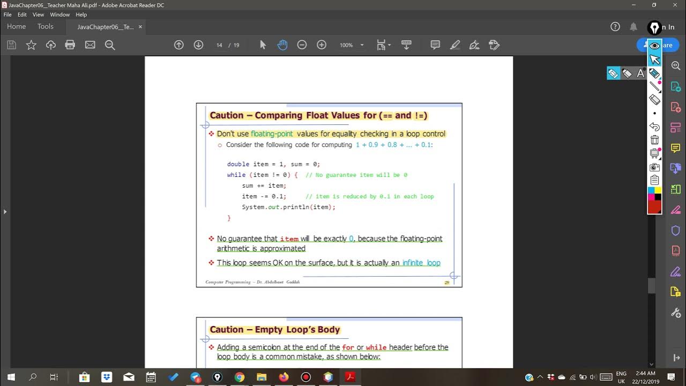Pick the magenta color swatch
686x386 pixels.
pyautogui.click(x=651, y=197)
